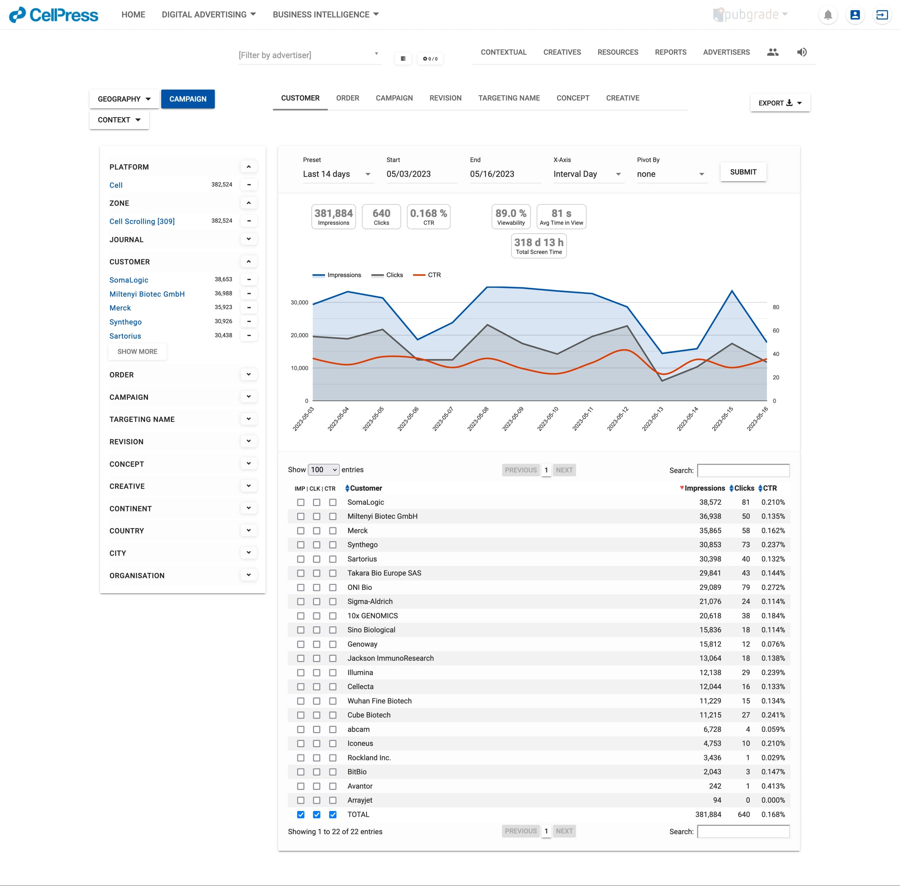900x886 pixels.
Task: Open the Pivot By dropdown
Action: tap(672, 174)
